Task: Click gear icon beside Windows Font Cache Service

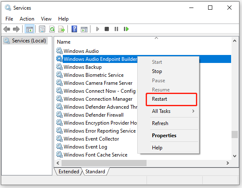Action: point(59,154)
